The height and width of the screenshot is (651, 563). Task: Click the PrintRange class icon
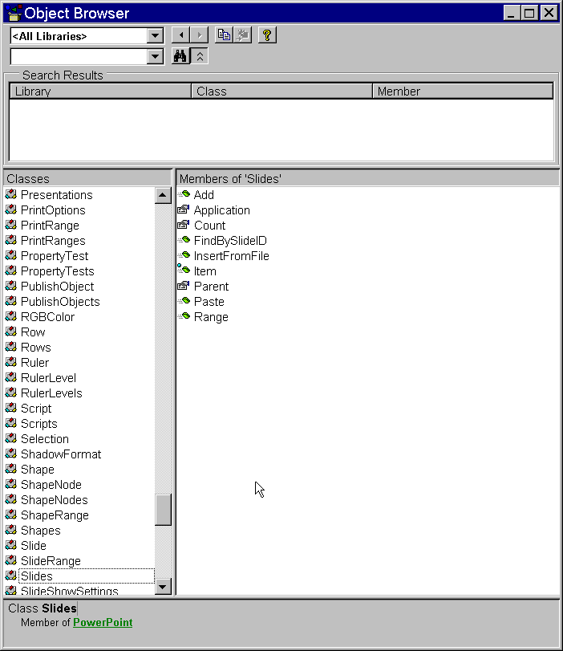point(11,225)
